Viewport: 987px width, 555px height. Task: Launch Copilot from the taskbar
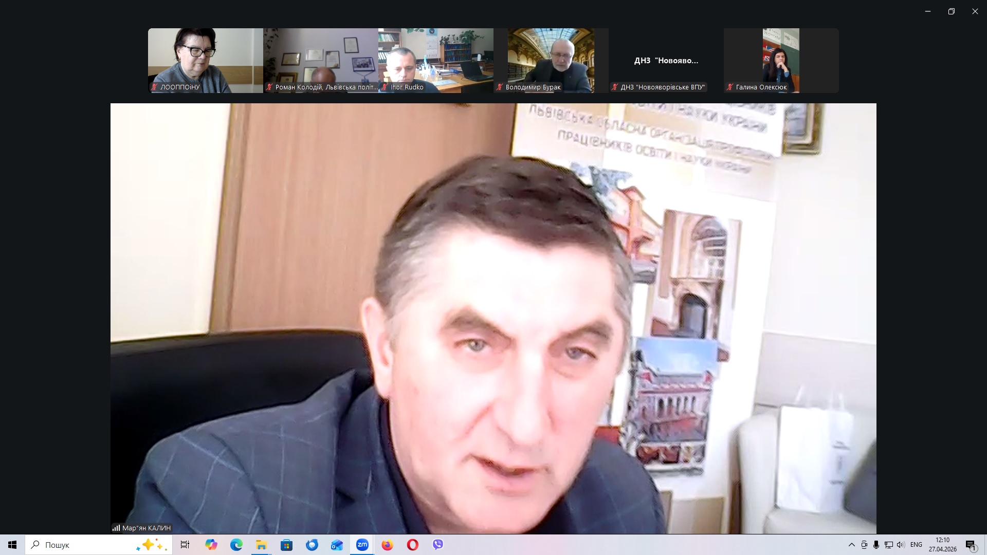pyautogui.click(x=211, y=545)
